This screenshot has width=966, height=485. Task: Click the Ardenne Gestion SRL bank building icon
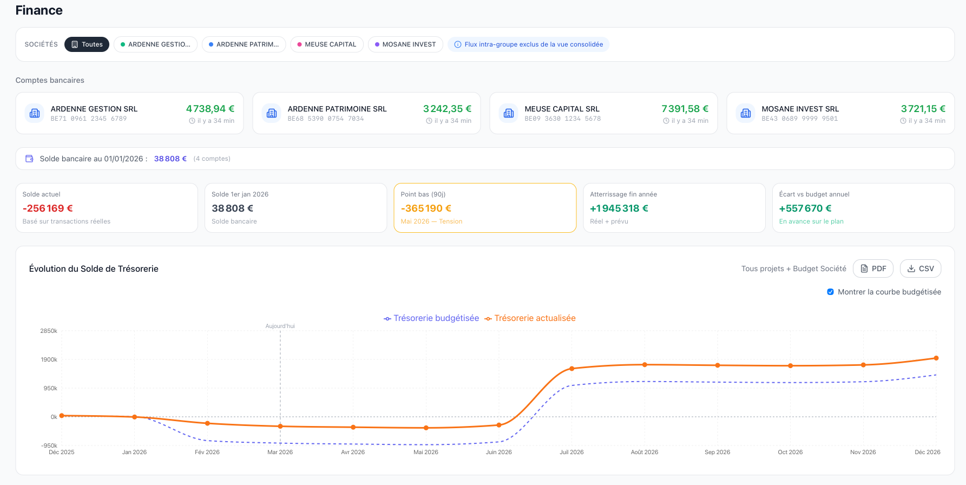click(35, 113)
